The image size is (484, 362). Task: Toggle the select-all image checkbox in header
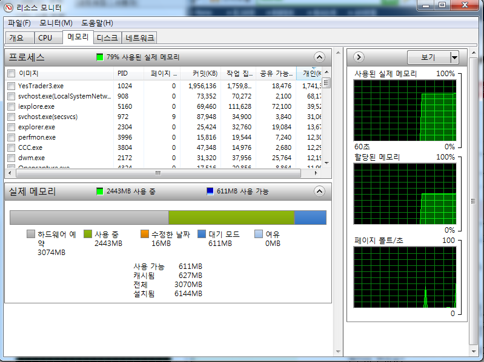point(11,74)
